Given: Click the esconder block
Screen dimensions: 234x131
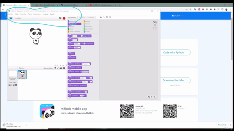Looking at the screenshot, I should (72, 57).
